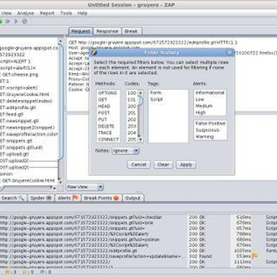Click the yellow alert flag in status bar
Image resolution: width=277 pixels, height=277 pixels.
tap(25, 272)
